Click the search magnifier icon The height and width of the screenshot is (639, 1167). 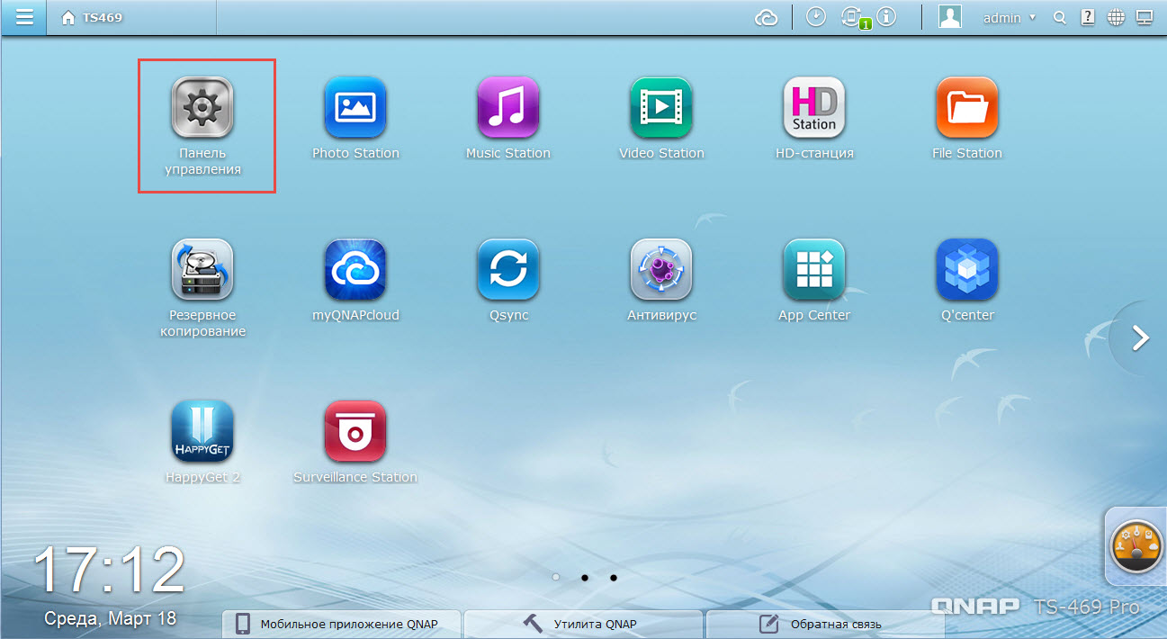click(x=1060, y=17)
